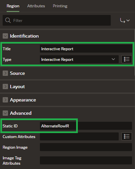Click the Title field with Interactive Report

click(86, 49)
